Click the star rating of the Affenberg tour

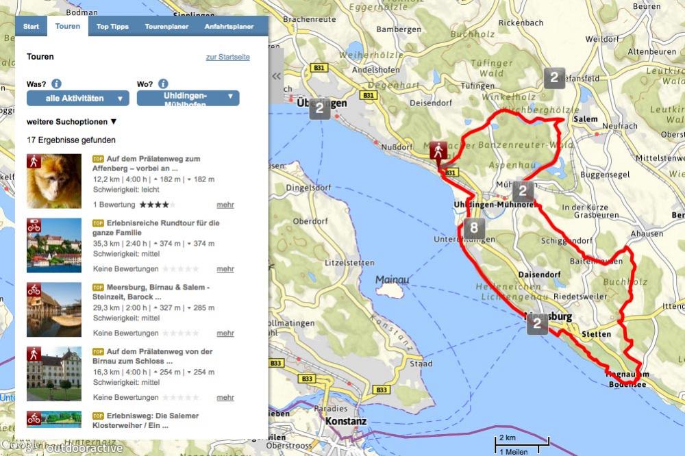[x=158, y=205]
